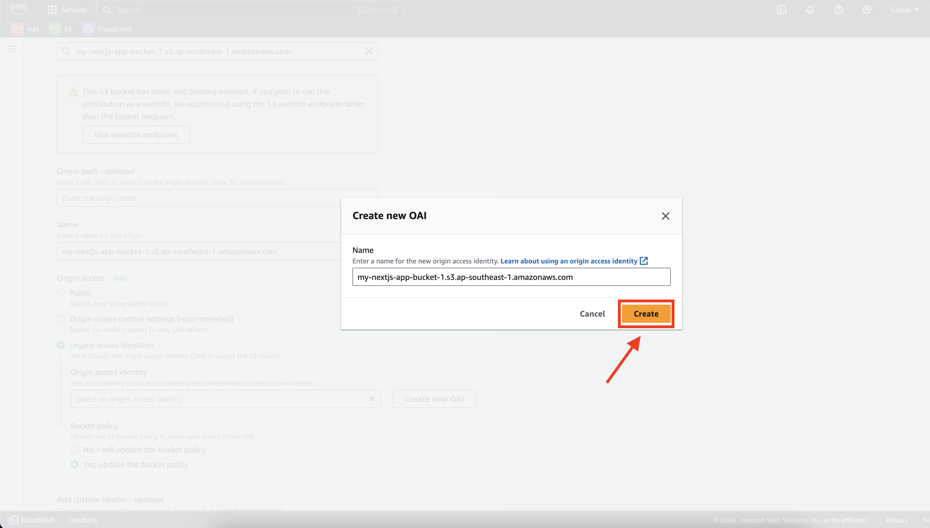Viewport: 930px width, 528px height.
Task: Close the Create new OAI dialog
Action: 666,216
